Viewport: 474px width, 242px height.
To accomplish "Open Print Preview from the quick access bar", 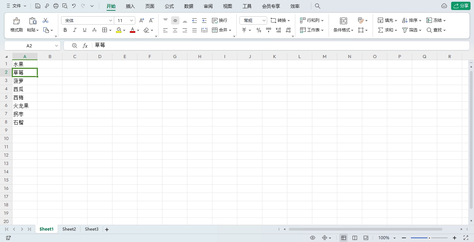I will (65, 6).
